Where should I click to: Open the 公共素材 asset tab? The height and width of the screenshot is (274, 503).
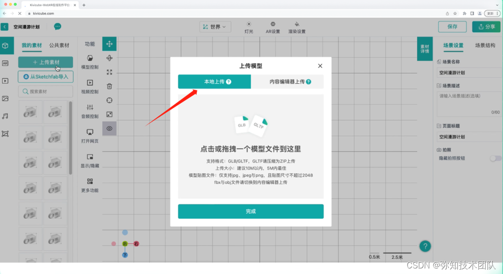[60, 45]
